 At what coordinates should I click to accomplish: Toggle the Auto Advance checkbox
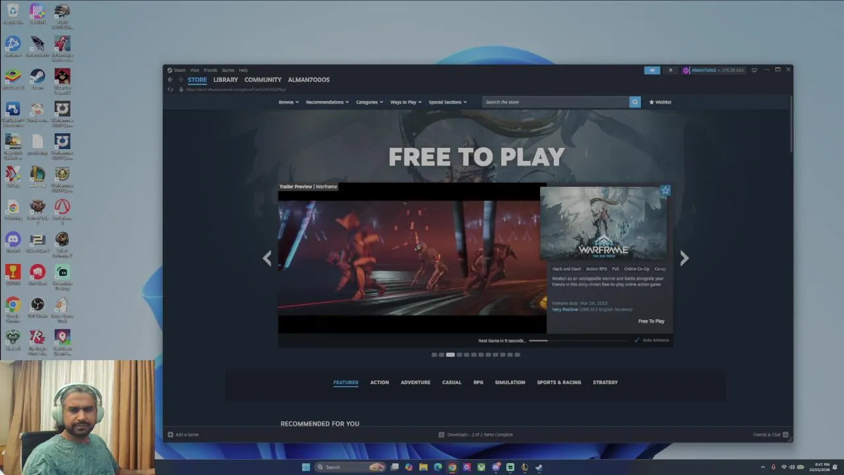point(637,340)
